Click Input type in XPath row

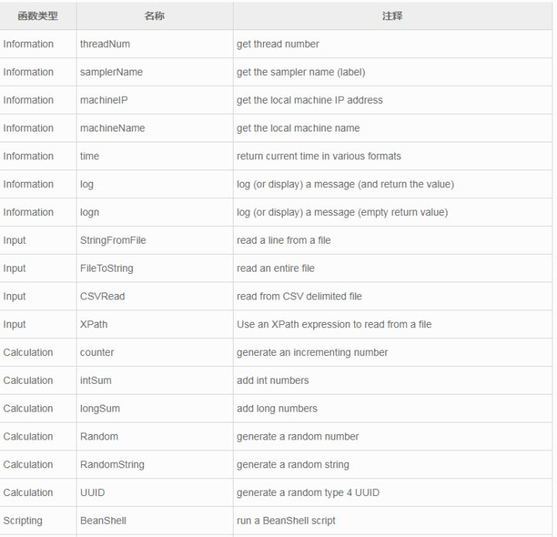(15, 324)
